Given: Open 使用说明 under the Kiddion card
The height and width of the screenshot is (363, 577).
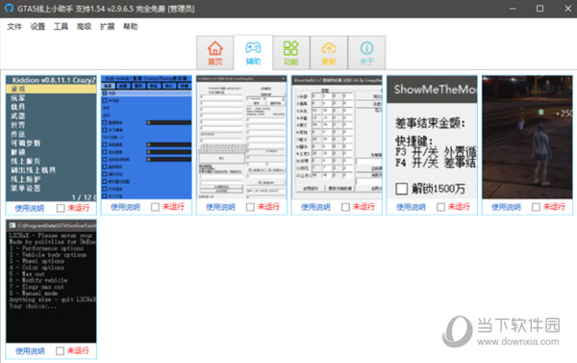Looking at the screenshot, I should [30, 208].
